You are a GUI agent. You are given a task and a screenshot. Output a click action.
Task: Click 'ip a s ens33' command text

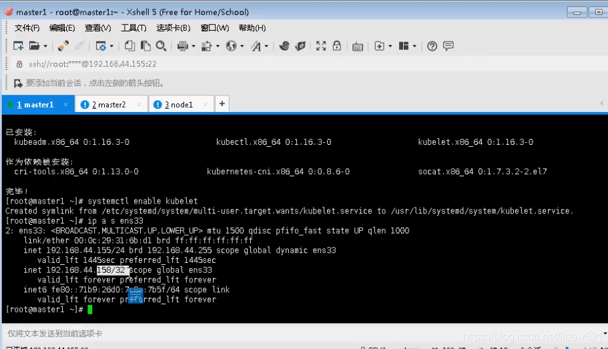coord(115,221)
